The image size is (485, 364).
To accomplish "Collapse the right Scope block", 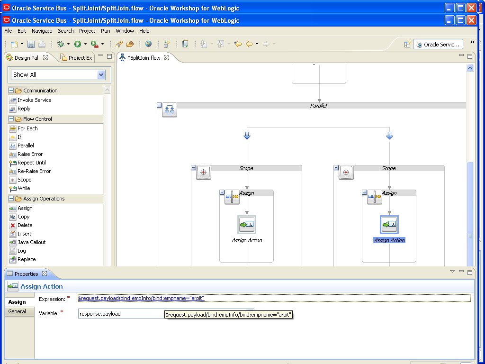I will 336,168.
